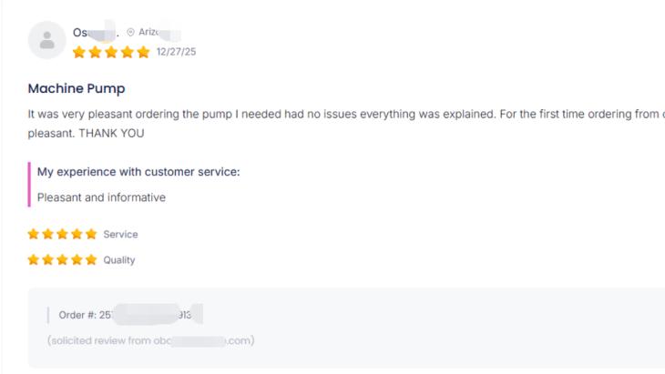The width and height of the screenshot is (665, 374).
Task: Click the first star in the Service rating
Action: (34, 234)
